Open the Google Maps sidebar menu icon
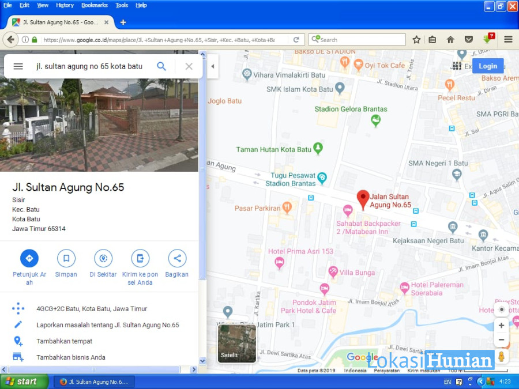 [18, 66]
